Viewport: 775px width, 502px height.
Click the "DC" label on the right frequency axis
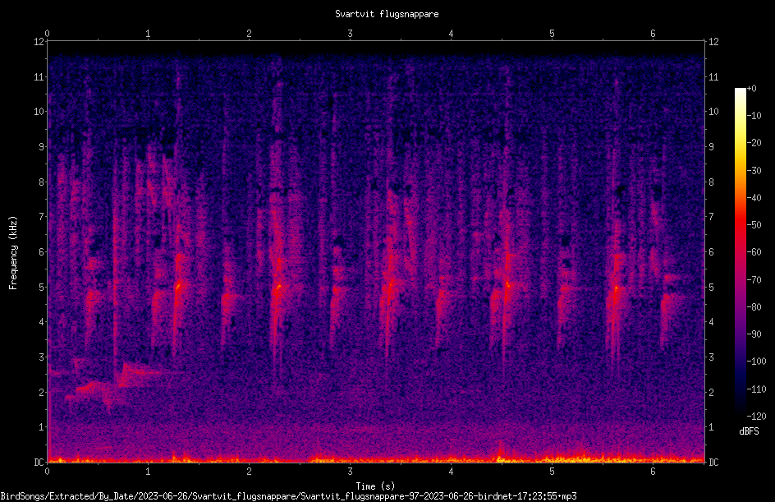[713, 463]
